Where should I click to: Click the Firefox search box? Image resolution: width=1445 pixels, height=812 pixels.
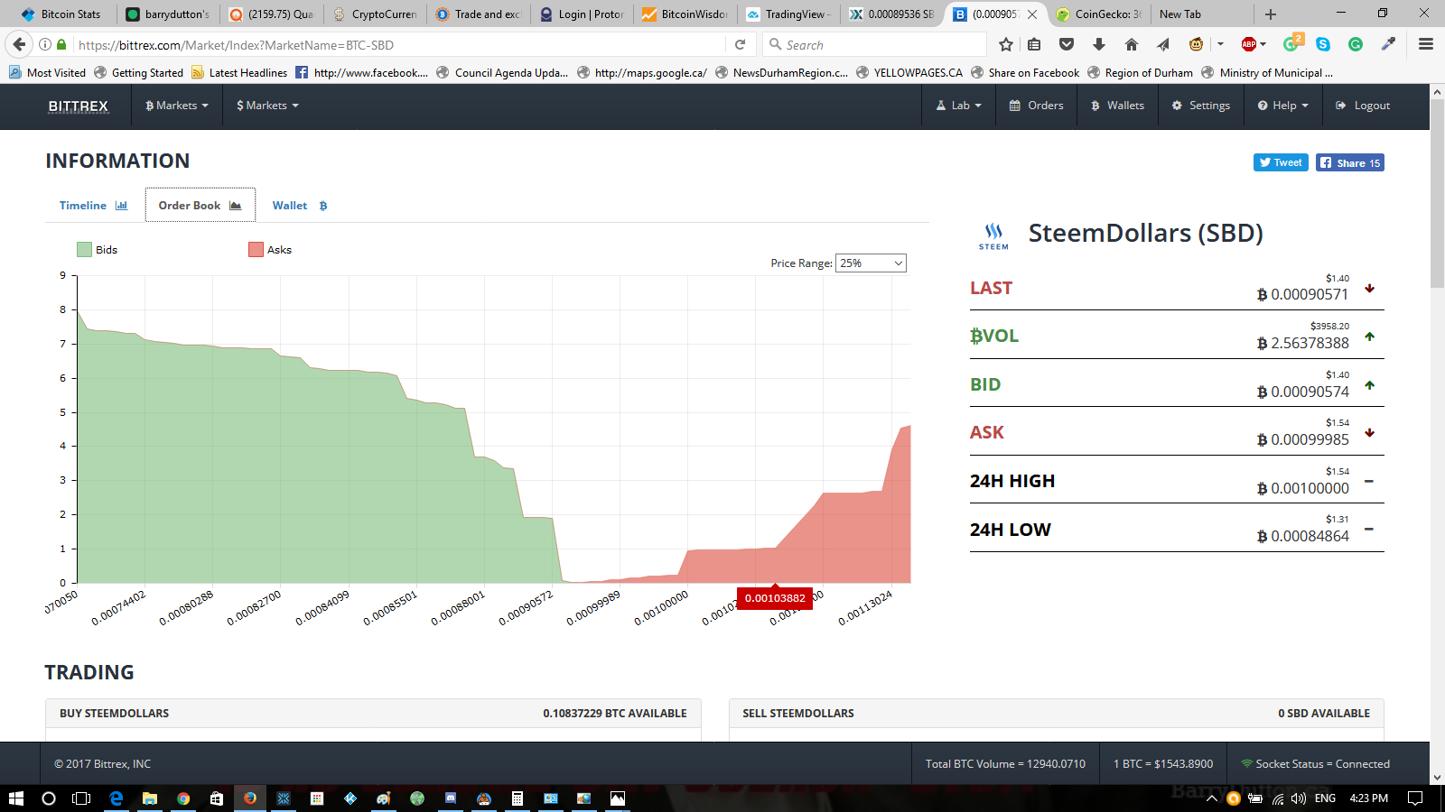(x=874, y=44)
